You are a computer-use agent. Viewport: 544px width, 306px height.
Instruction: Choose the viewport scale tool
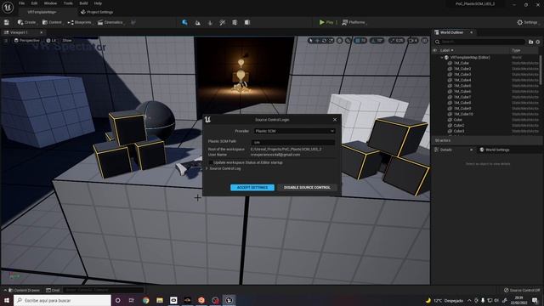331,41
